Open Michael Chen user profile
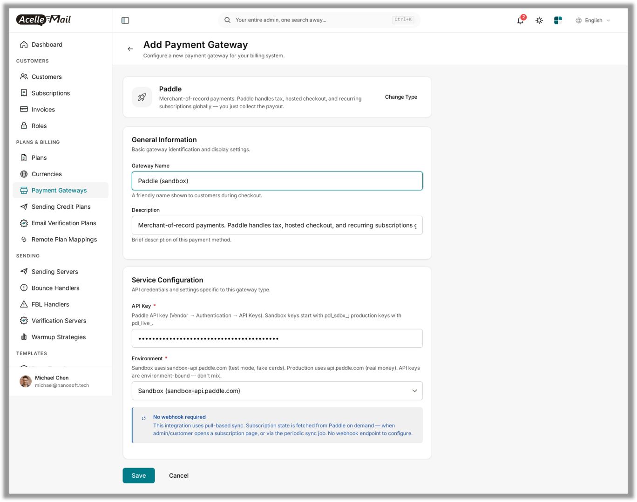This screenshot has height=502, width=637. (61, 381)
